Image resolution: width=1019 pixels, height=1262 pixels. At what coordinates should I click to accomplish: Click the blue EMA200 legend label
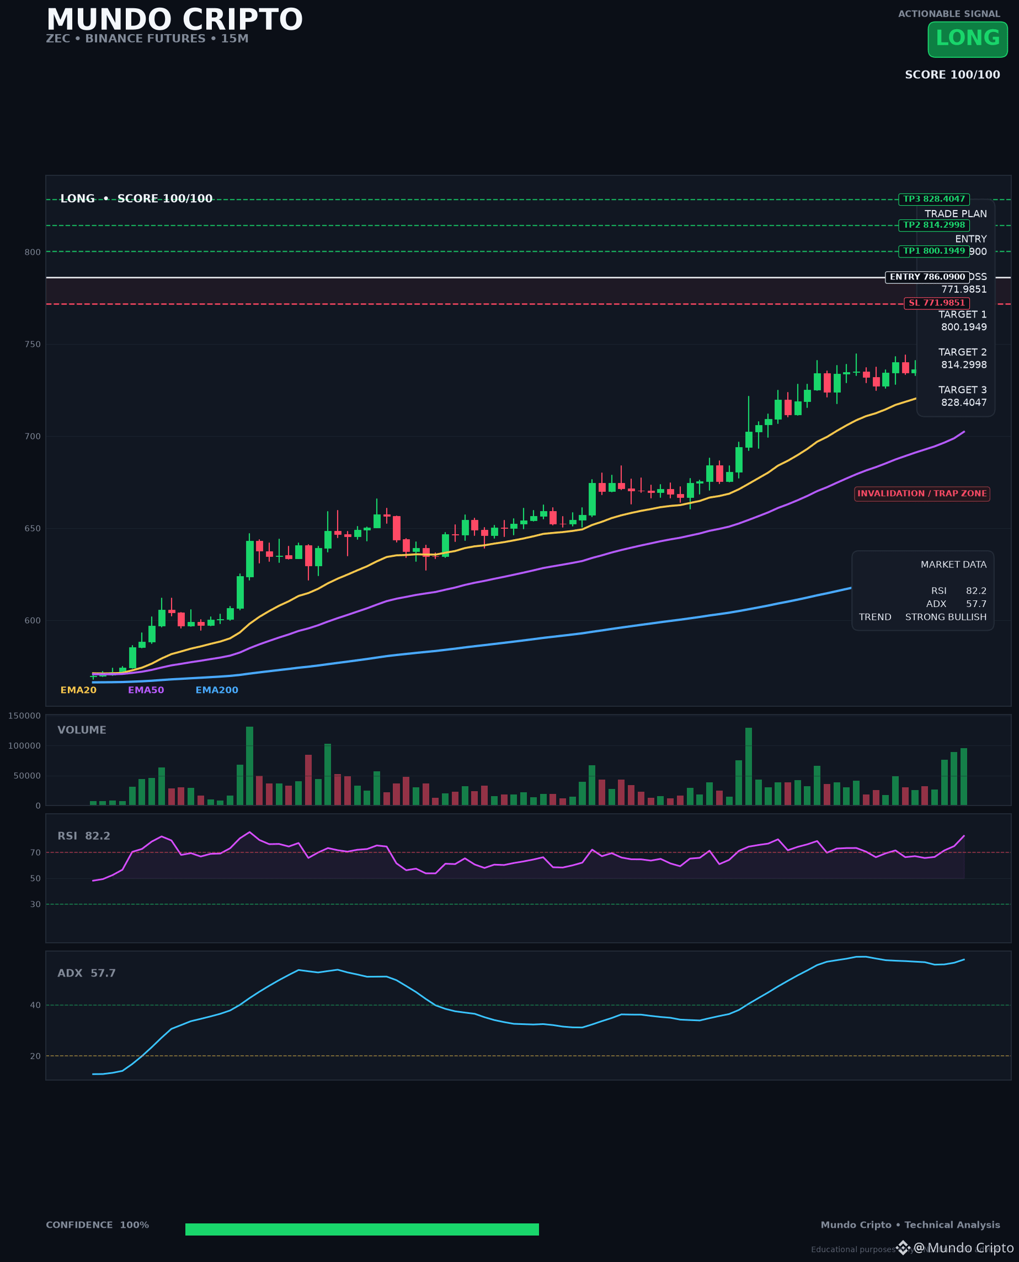[217, 690]
